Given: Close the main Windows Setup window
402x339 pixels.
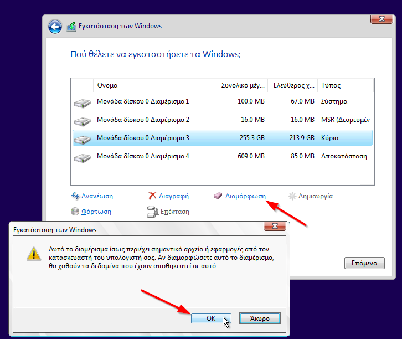Looking at the screenshot, I should (x=382, y=19).
